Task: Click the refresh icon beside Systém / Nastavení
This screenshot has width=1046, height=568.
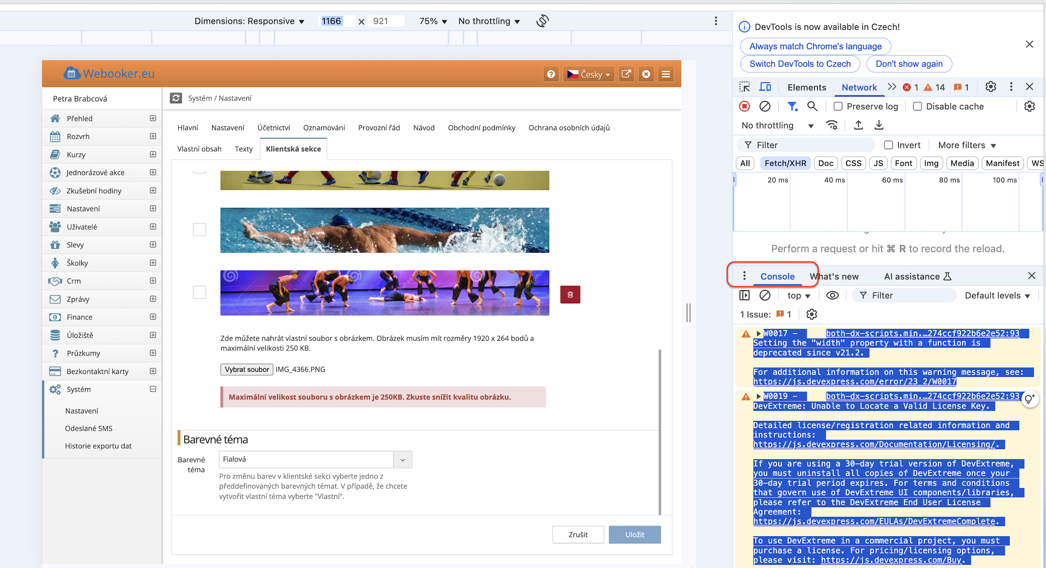Action: pos(176,98)
